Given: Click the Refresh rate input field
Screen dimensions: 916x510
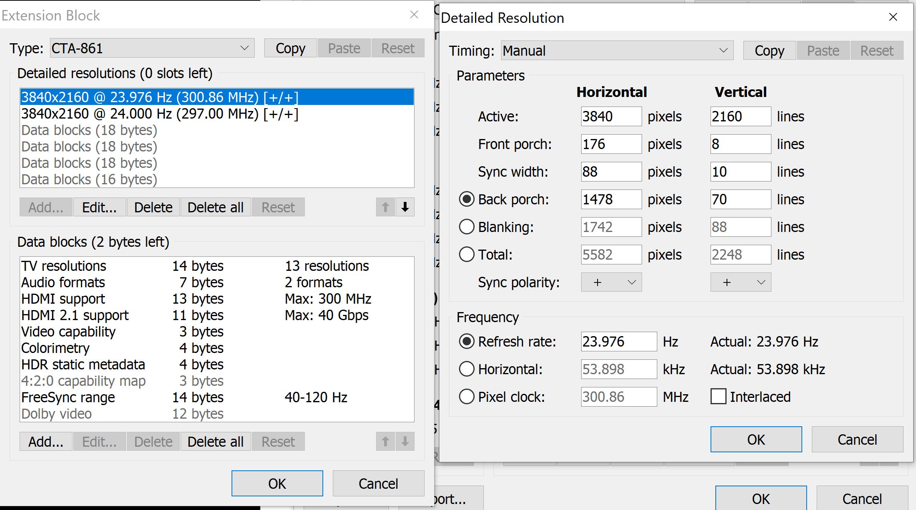Looking at the screenshot, I should 618,341.
